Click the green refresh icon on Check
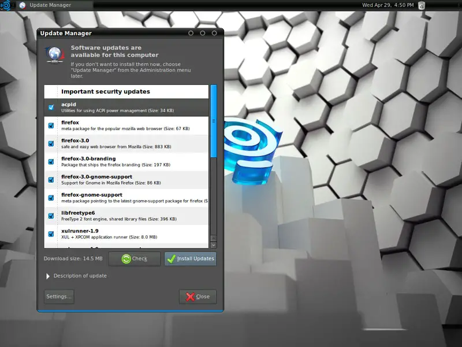Screen dimensions: 462x347 point(126,259)
